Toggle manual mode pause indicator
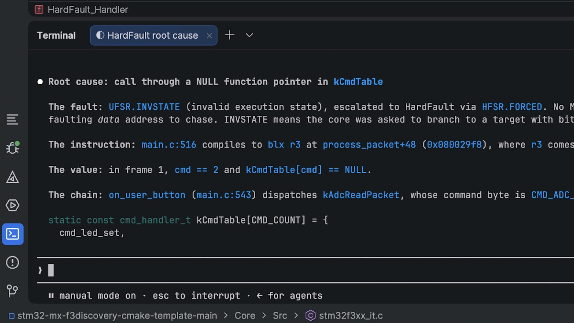The height and width of the screenshot is (323, 574). [x=51, y=296]
